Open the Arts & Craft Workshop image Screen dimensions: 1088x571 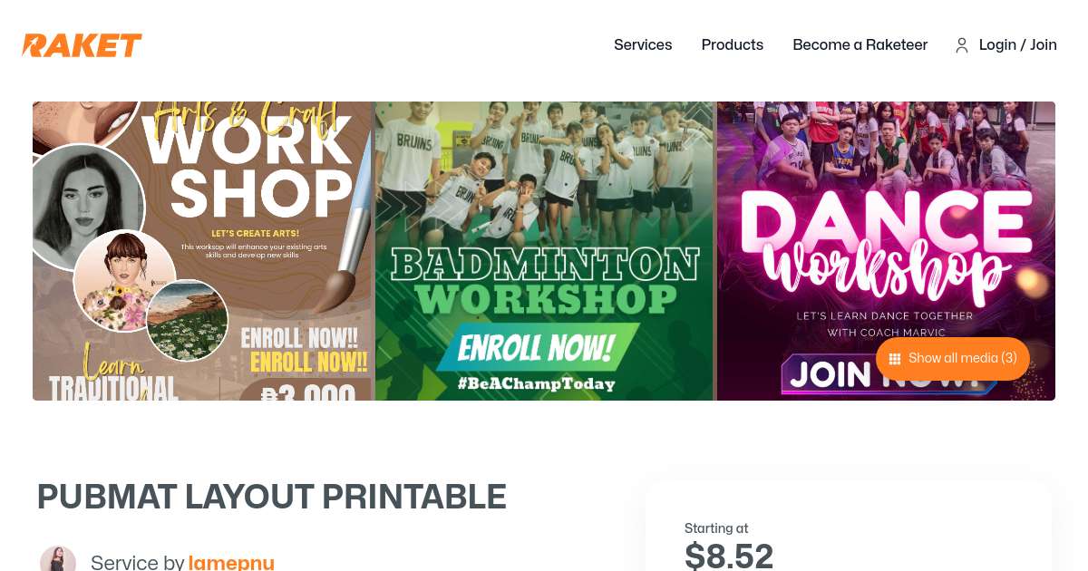point(202,251)
